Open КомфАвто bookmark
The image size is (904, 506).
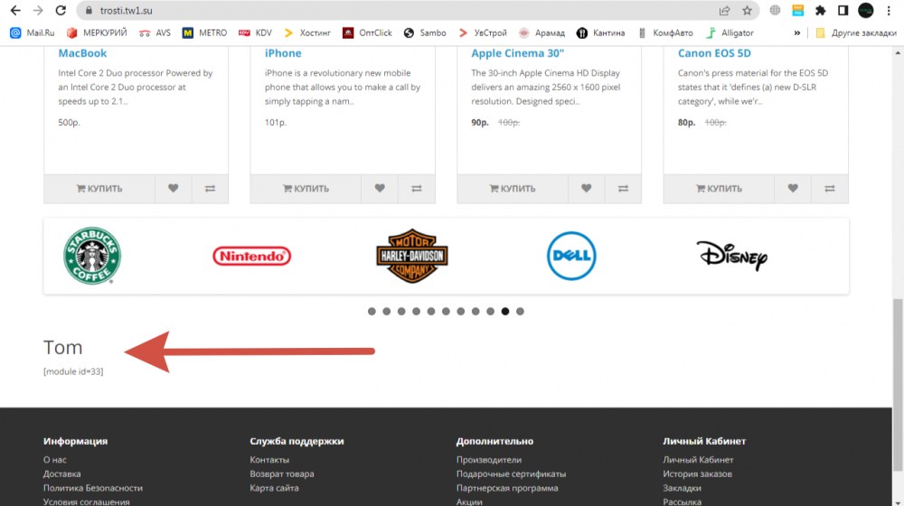coord(665,33)
